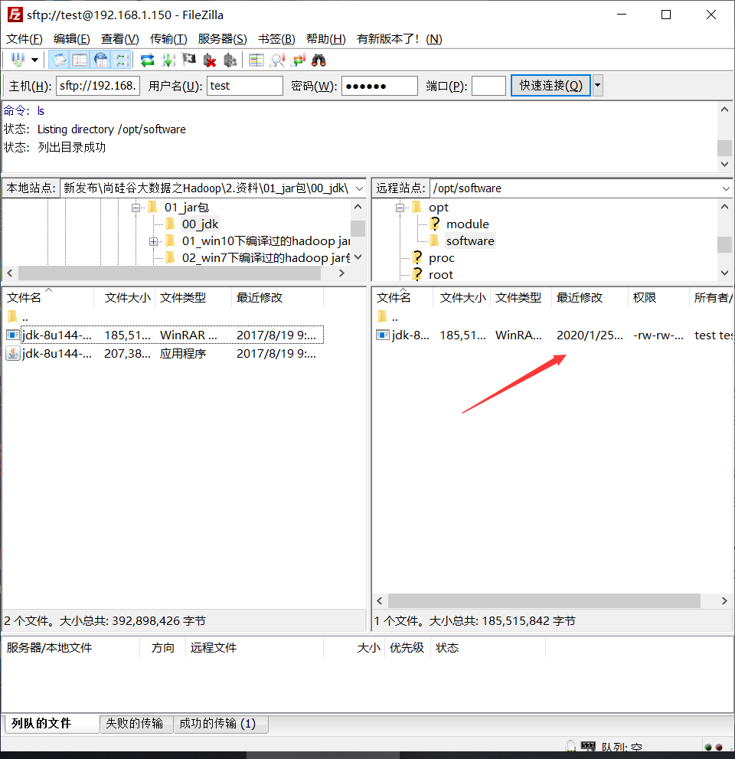
Task: Click the message log scroll-down arrow
Action: [724, 164]
